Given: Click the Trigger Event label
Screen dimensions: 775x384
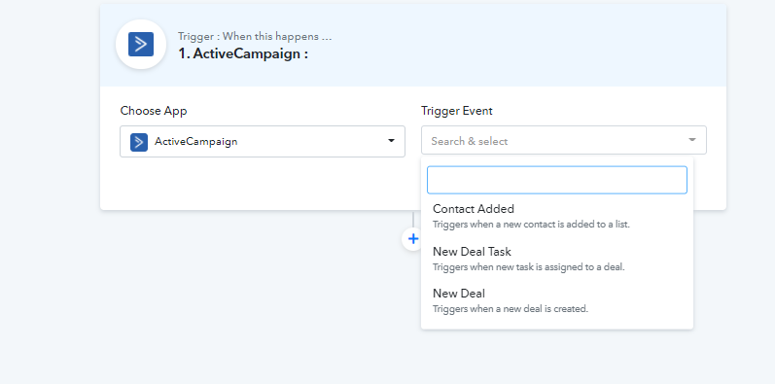Looking at the screenshot, I should 457,111.
